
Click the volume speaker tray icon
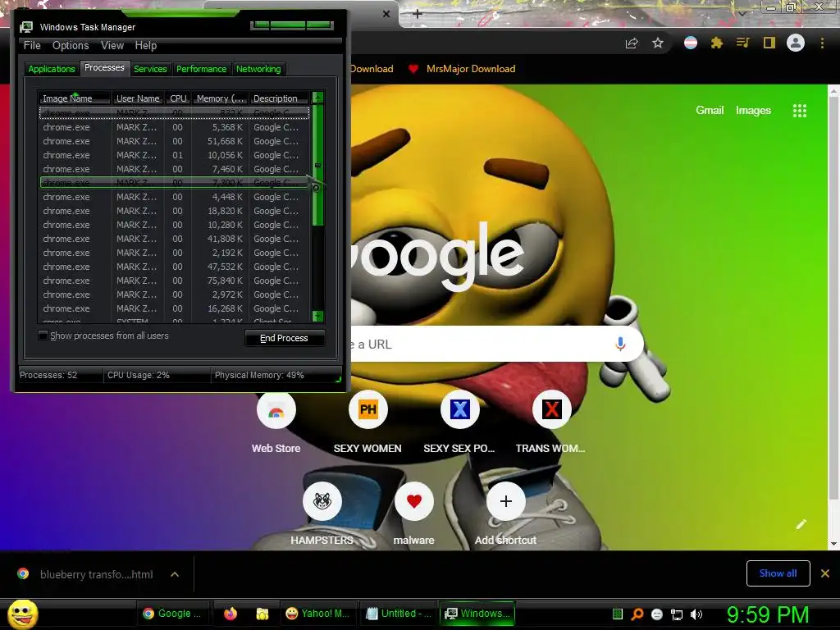[x=696, y=614]
